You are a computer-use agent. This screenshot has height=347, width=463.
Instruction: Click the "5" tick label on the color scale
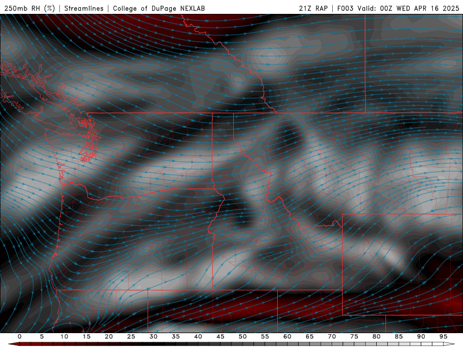[42, 337]
